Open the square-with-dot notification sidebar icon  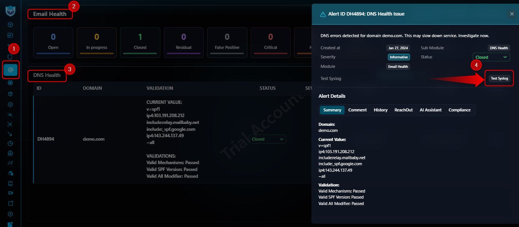click(x=11, y=203)
